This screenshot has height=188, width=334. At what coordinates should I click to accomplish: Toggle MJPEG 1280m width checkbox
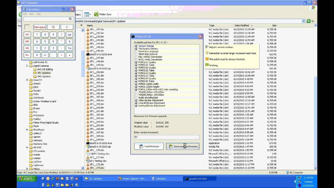pos(136,84)
